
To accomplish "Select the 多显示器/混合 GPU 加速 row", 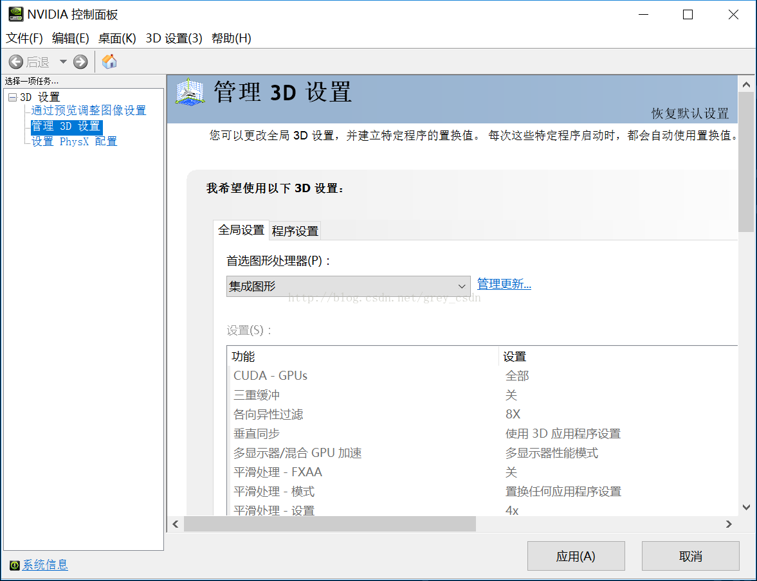I will (x=482, y=452).
